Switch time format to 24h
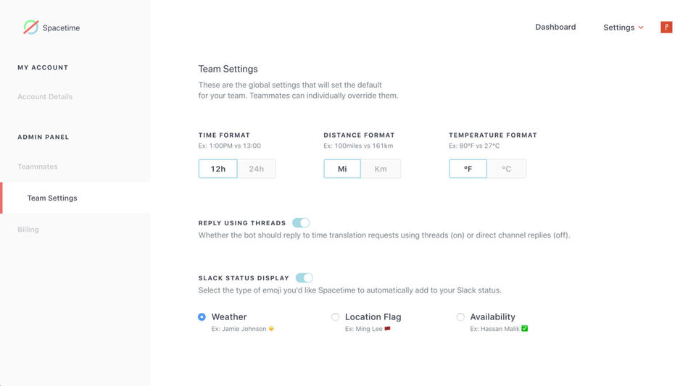 click(257, 169)
